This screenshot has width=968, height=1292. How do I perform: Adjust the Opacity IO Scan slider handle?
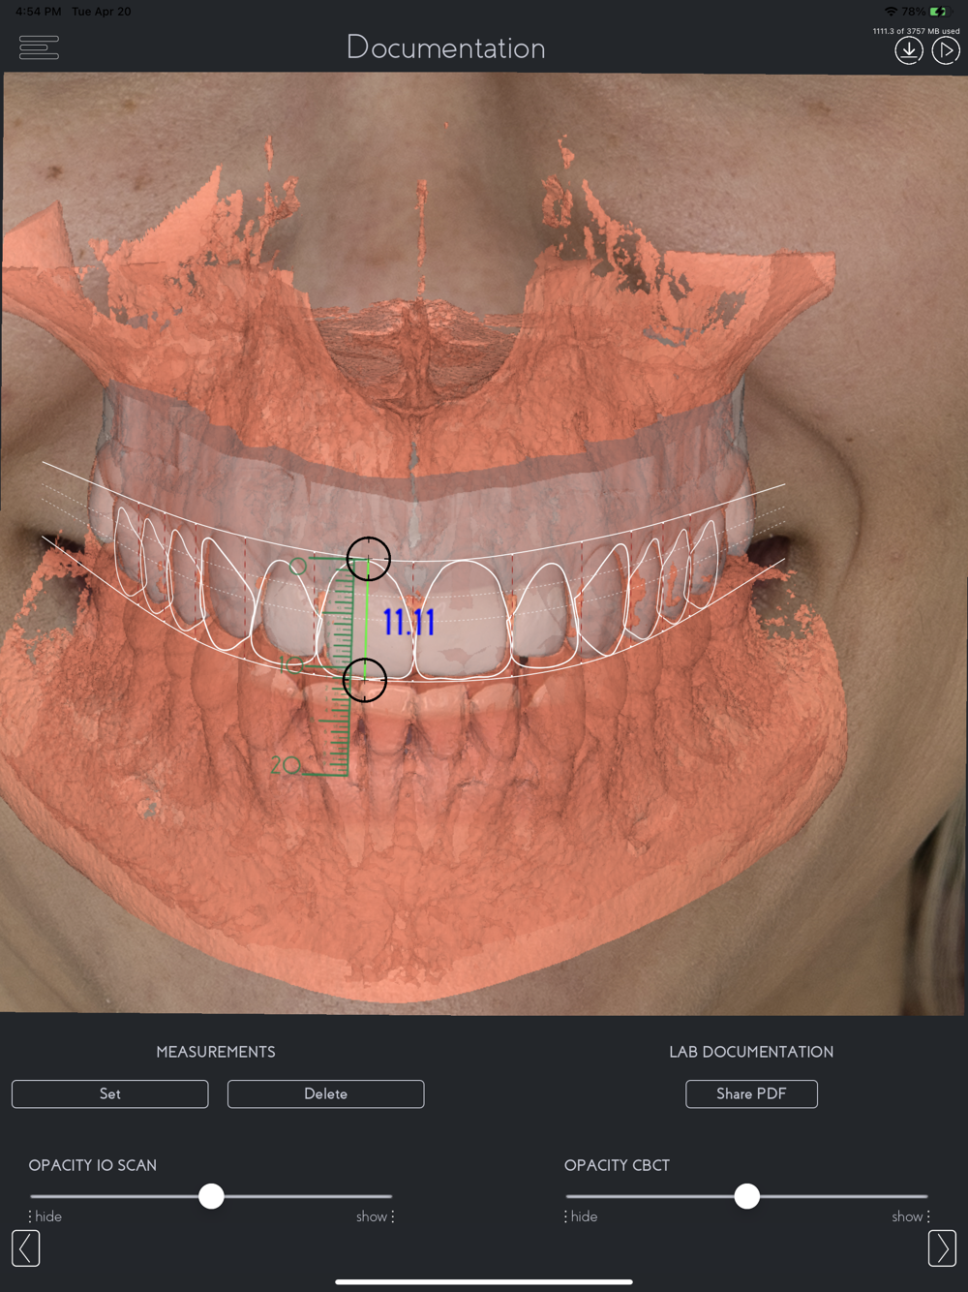tap(211, 1196)
